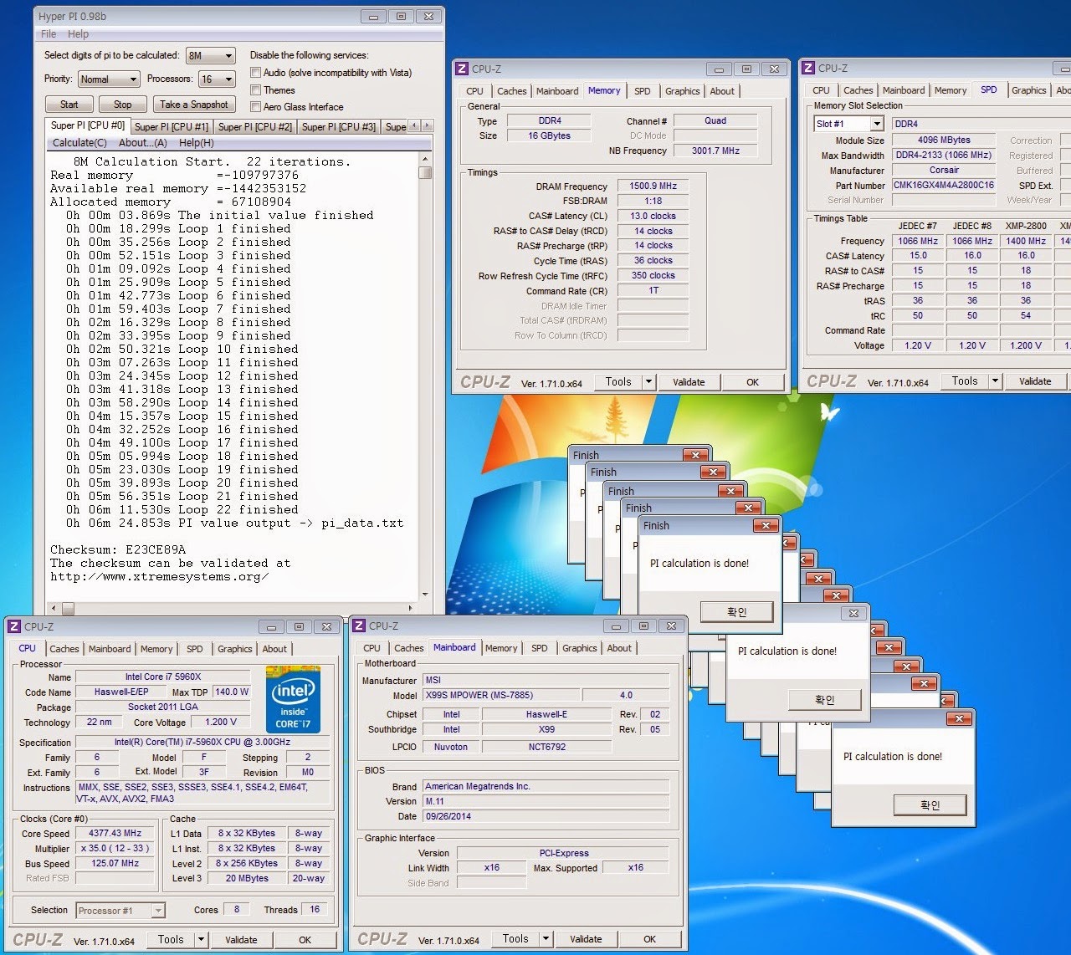Click Validate in the Memory CPU-Z window
Screen dimensions: 1071x955
[689, 382]
